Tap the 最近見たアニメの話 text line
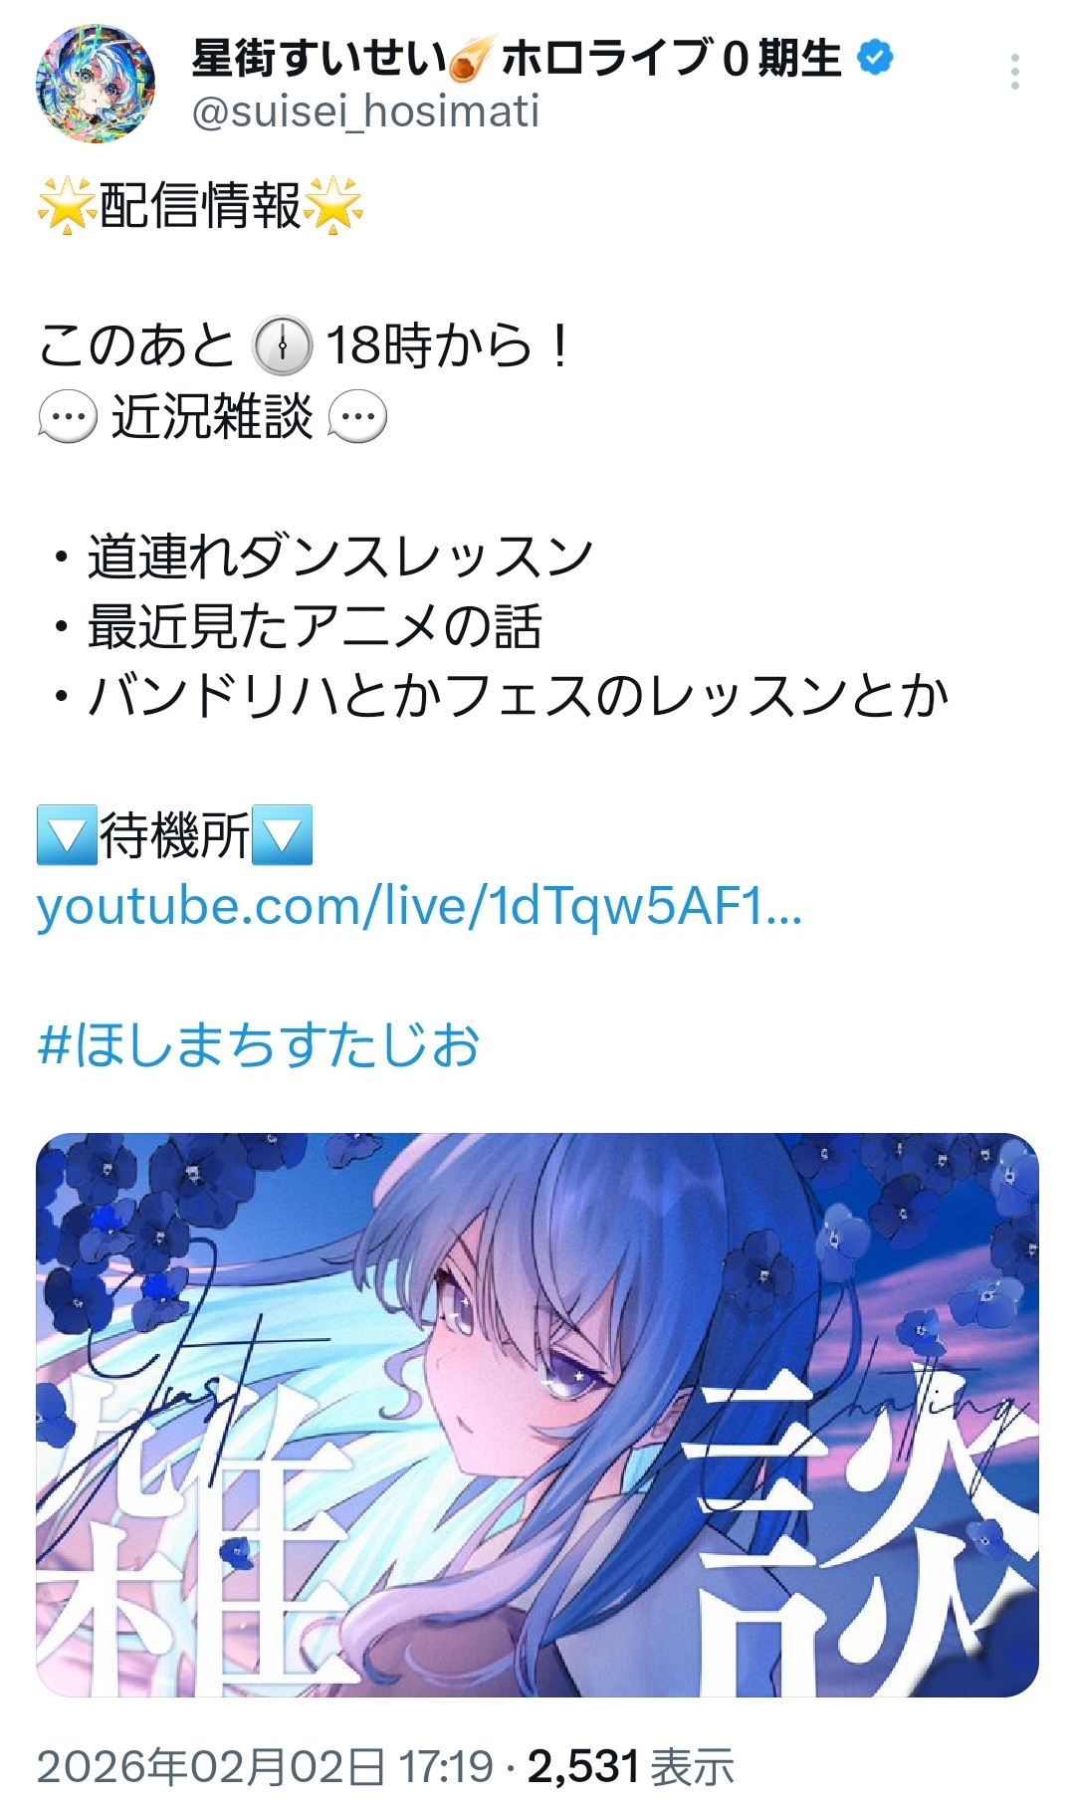This screenshot has width=1075, height=1803. click(x=315, y=626)
